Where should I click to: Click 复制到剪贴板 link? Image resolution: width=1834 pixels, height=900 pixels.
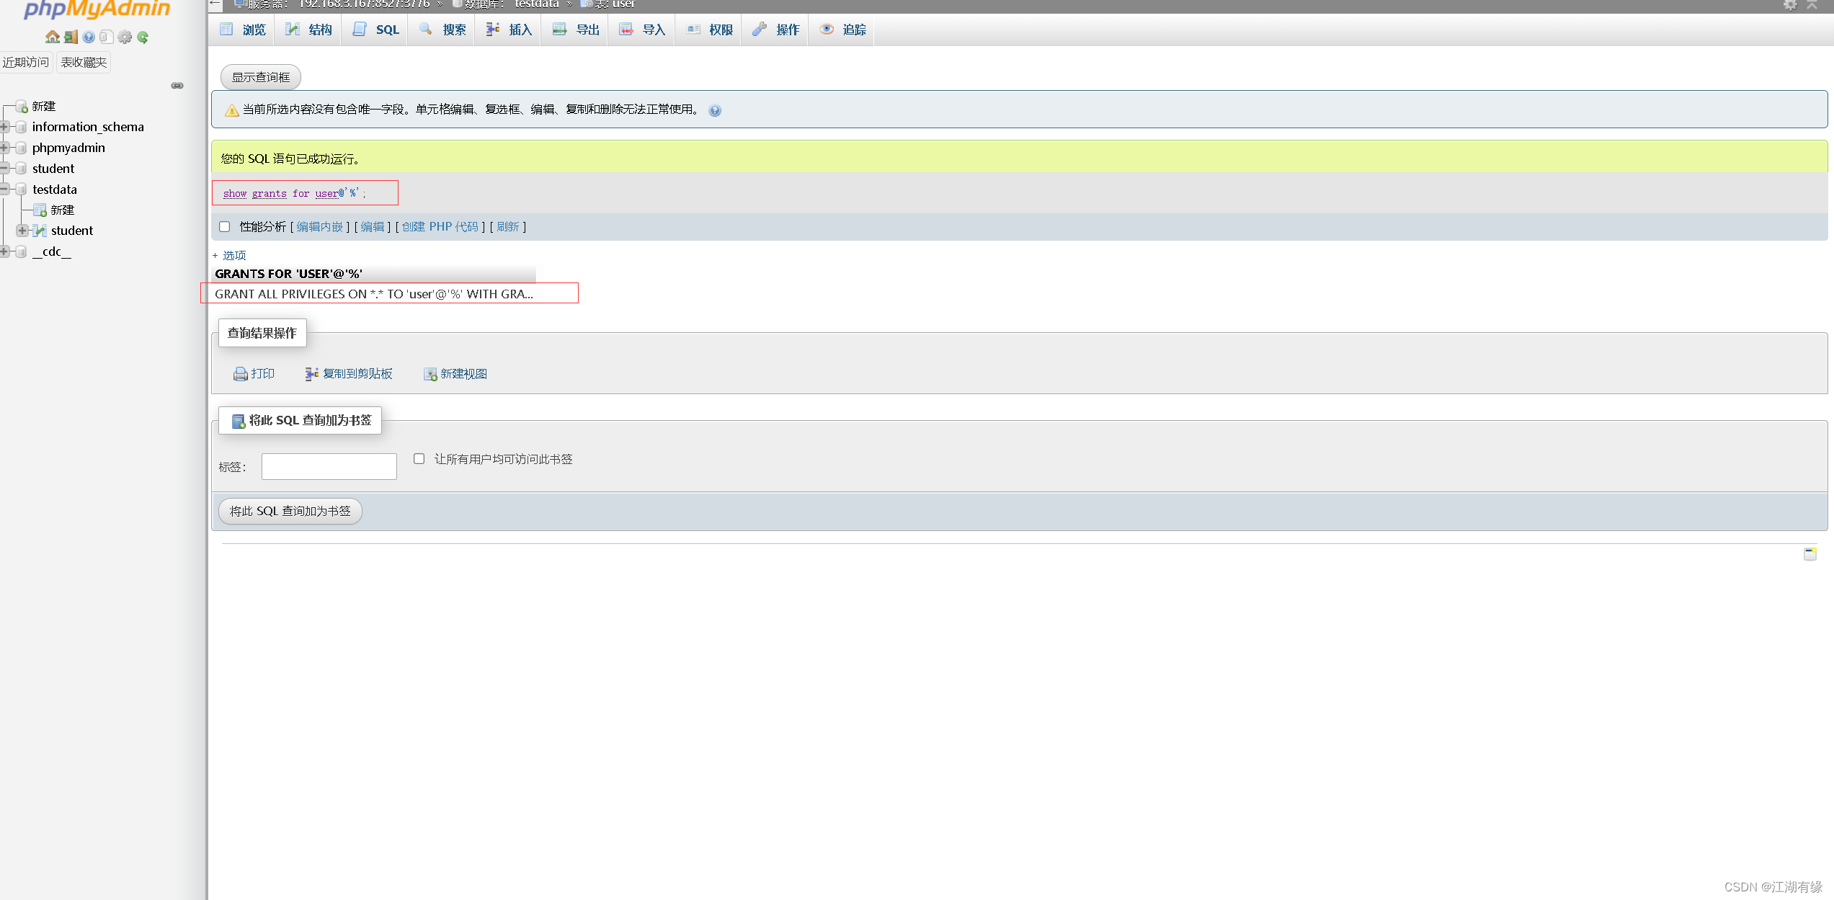point(357,374)
